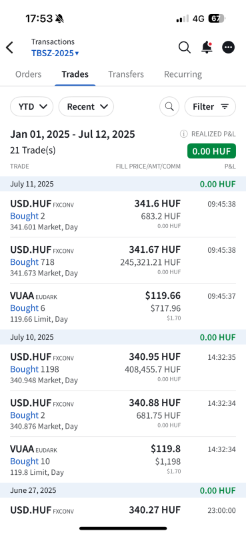Select the Trades tab
The width and height of the screenshot is (246, 535).
(x=75, y=74)
